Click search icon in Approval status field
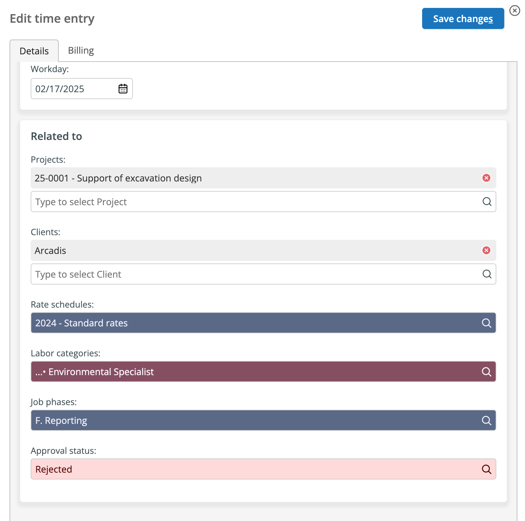Screen dimensions: 525x521 point(486,469)
